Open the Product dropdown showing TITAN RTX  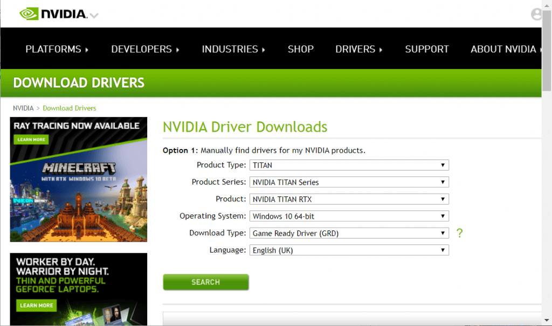(349, 199)
